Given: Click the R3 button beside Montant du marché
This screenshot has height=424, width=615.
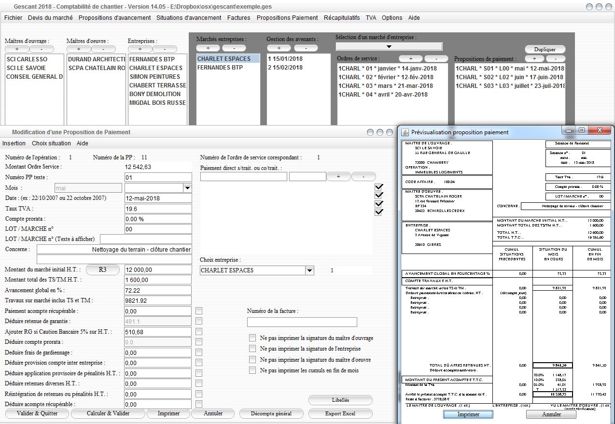Looking at the screenshot, I should 102,269.
